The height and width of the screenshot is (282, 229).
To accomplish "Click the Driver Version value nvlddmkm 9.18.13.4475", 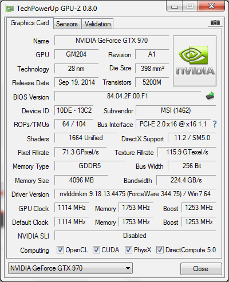I will pos(135,194).
